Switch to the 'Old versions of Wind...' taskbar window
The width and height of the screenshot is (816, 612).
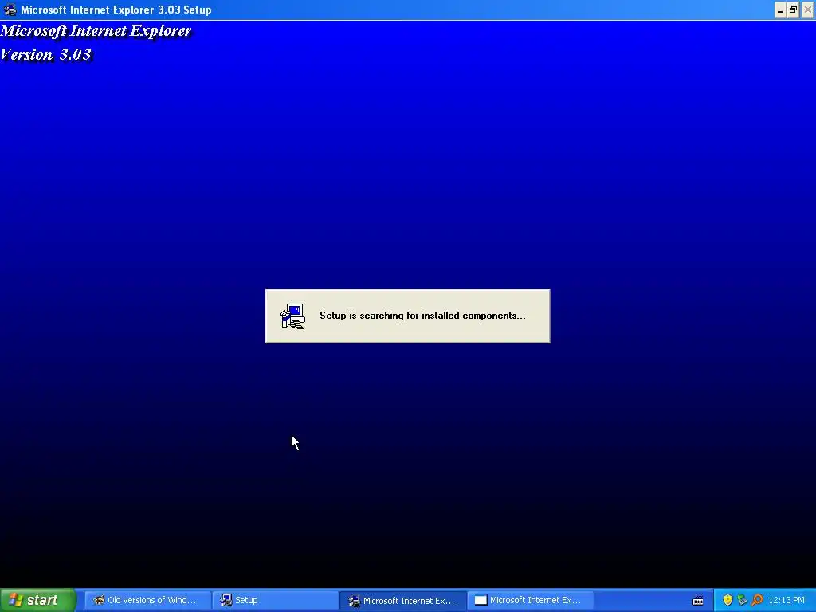(147, 600)
